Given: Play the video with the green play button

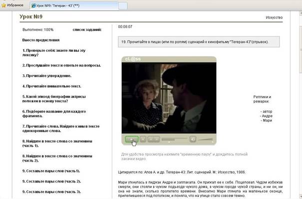Looking at the screenshot, I should click(x=132, y=139).
